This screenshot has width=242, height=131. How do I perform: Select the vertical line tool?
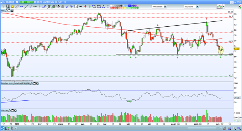(x=40, y=7)
